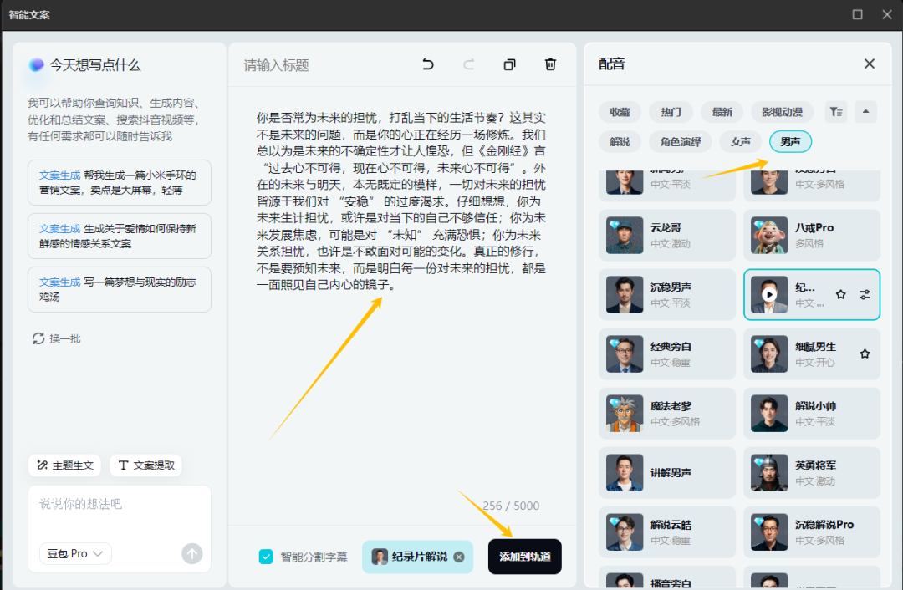Switch to the 热门 tab
Viewport: 903px width, 590px height.
click(671, 112)
